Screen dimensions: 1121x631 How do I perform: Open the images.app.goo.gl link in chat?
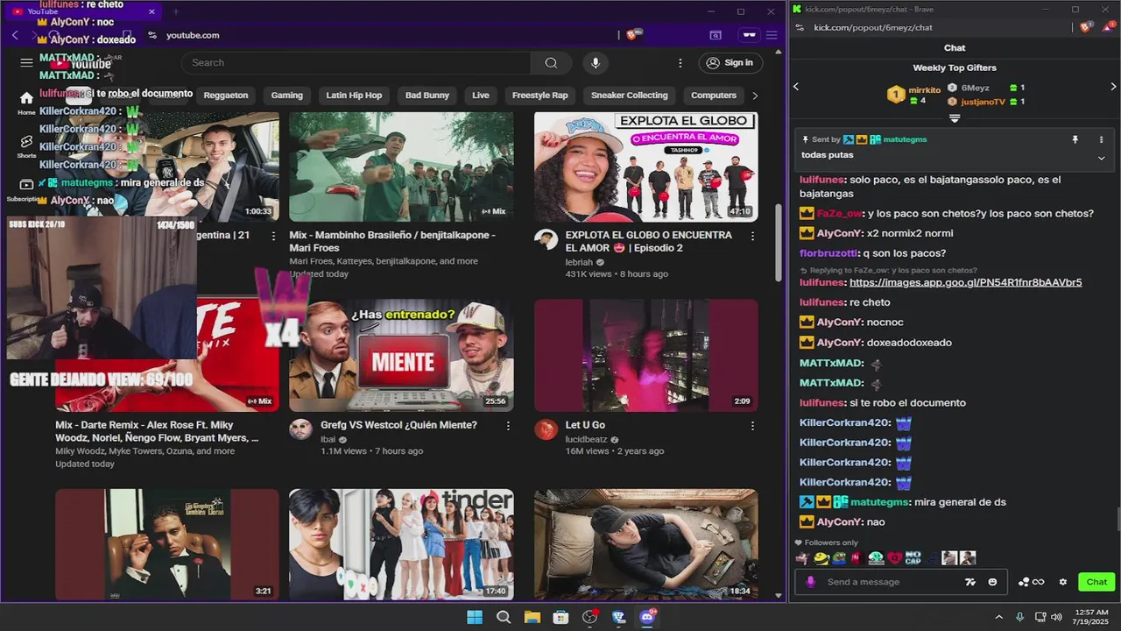(965, 283)
